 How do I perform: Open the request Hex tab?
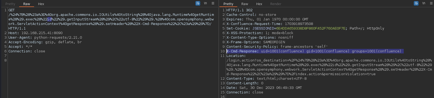(41, 4)
